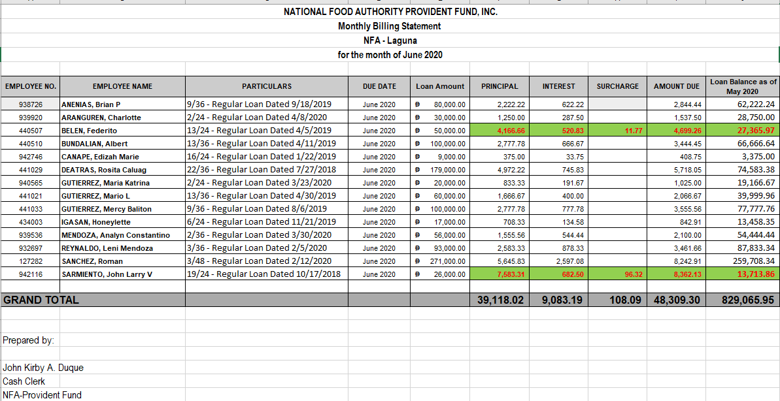
Task: Click CANAPE, Edizah Marie cell
Action: pyautogui.click(x=122, y=157)
